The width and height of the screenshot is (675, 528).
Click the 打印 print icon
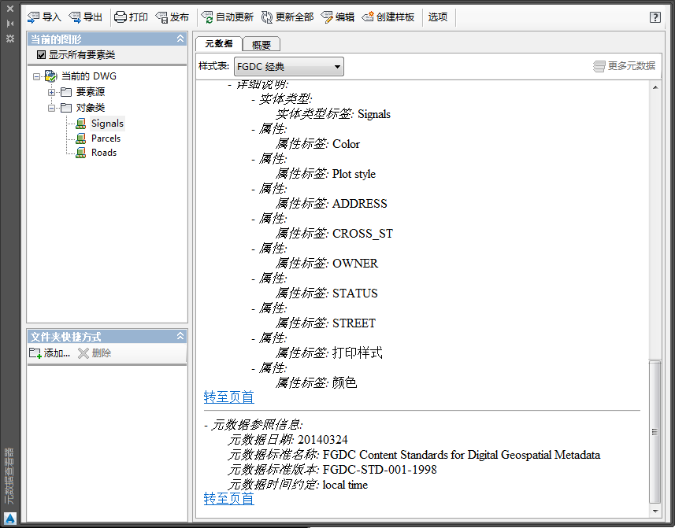(x=121, y=17)
